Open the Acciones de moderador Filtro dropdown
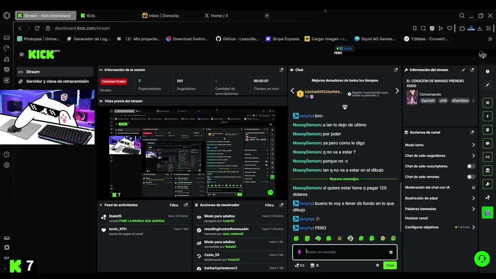 269,205
